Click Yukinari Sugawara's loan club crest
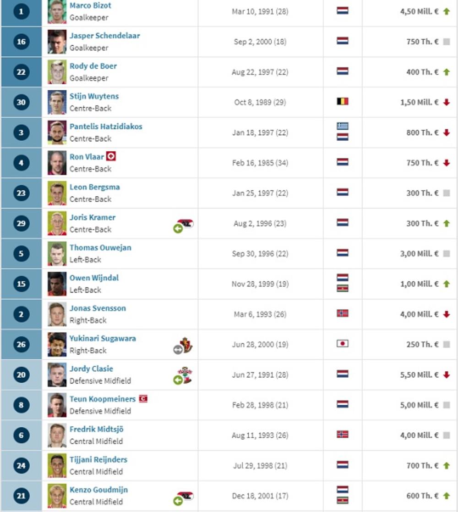This screenshot has width=458, height=512. pos(186,344)
